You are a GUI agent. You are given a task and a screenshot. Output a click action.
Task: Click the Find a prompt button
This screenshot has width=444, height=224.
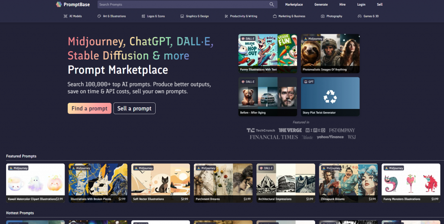point(89,109)
